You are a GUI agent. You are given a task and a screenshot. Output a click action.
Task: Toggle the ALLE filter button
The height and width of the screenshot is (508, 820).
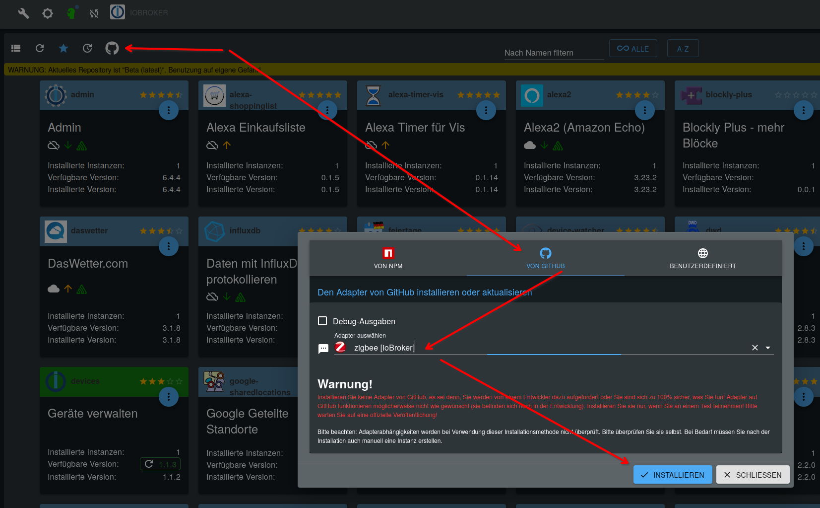(x=633, y=49)
